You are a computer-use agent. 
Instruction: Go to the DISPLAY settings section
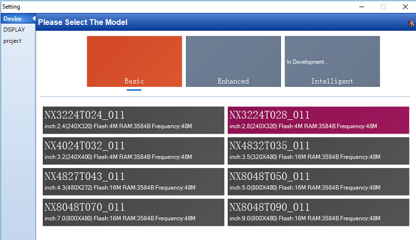(14, 30)
